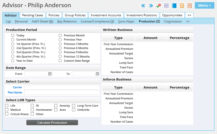
Task: Check the Critical Illness LOB type
Action: 7,114
